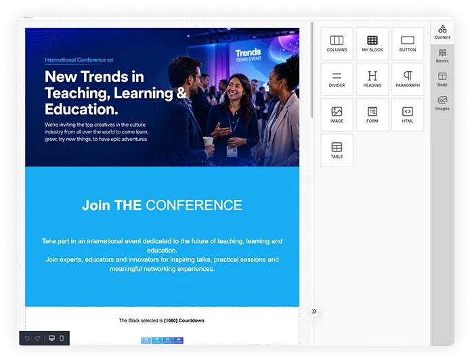Select the 'Join THE CONFERENCE' heading

(162, 205)
